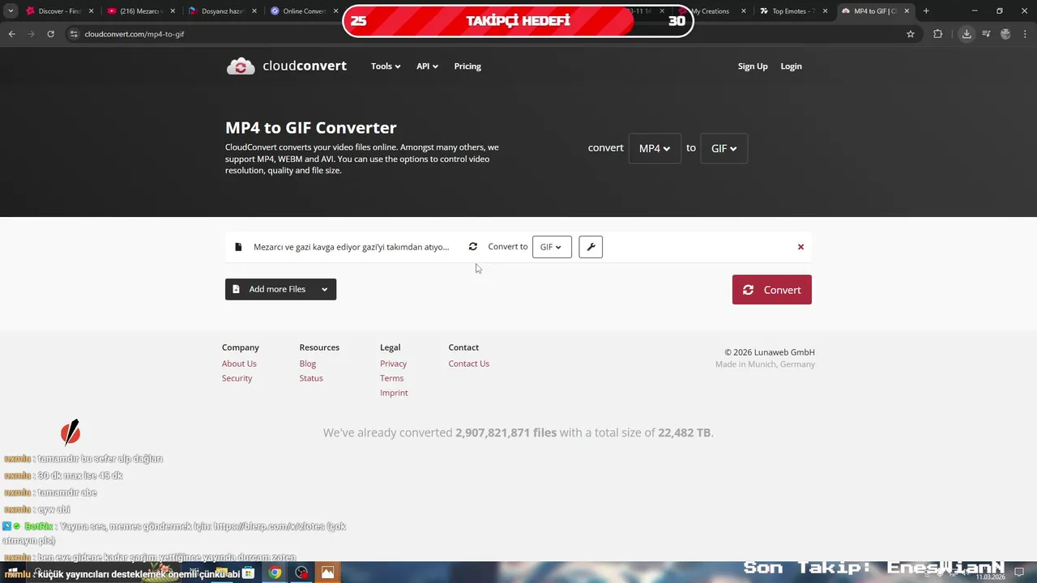
Task: Remove the file with the red X
Action: tap(800, 247)
